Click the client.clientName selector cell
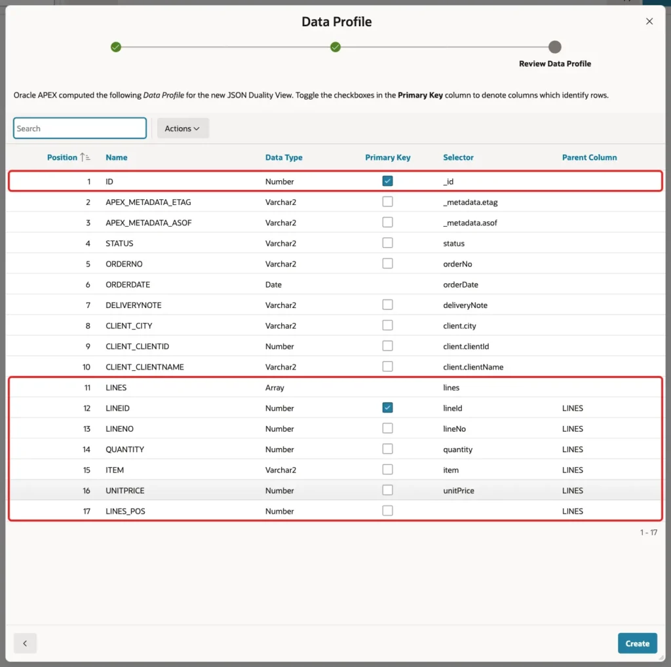Screen dimensions: 671x667 pos(473,367)
